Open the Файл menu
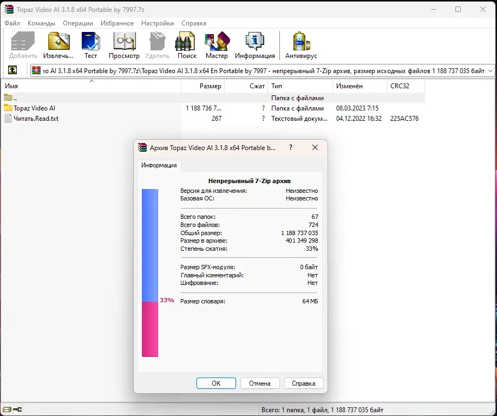 click(x=12, y=23)
